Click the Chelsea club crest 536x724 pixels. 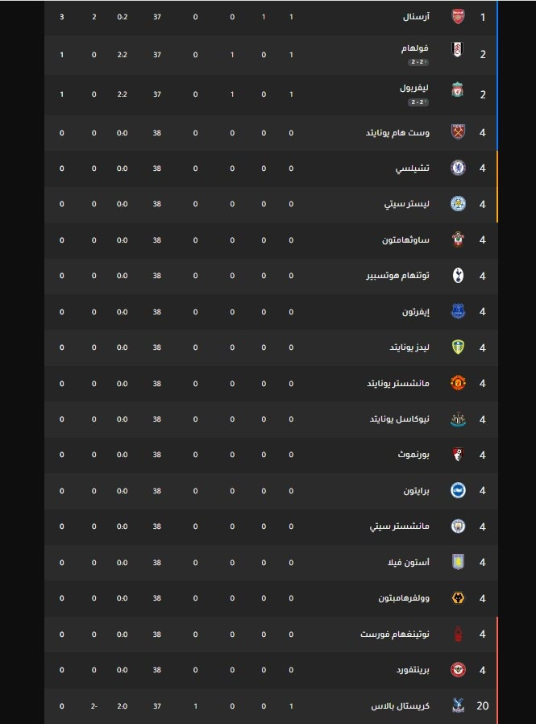[x=458, y=168]
